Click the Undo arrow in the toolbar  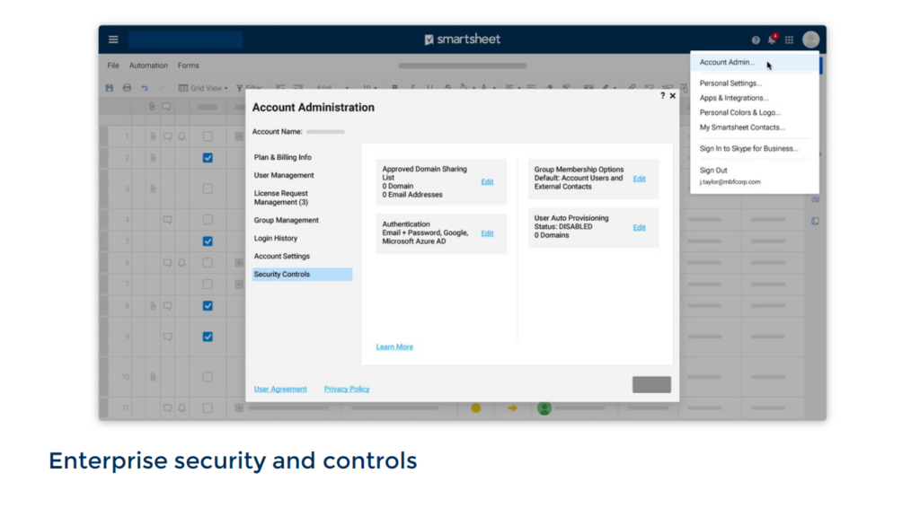[x=145, y=88]
